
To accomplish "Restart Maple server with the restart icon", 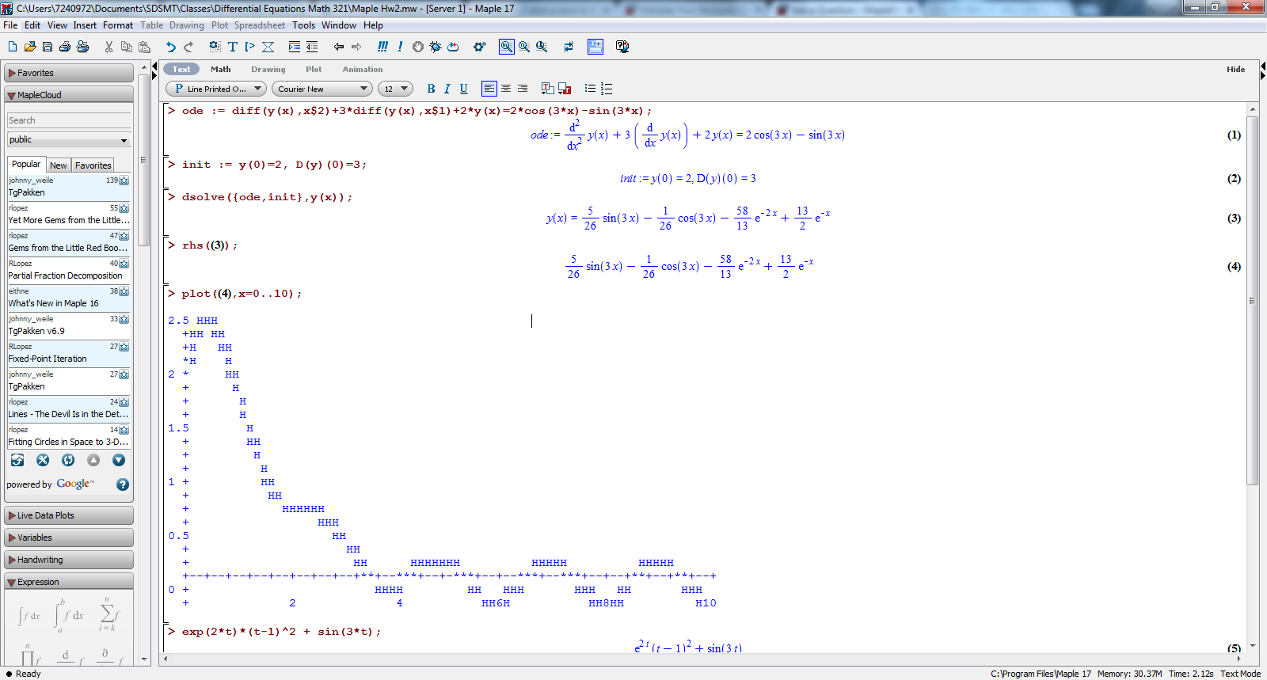I will click(453, 47).
